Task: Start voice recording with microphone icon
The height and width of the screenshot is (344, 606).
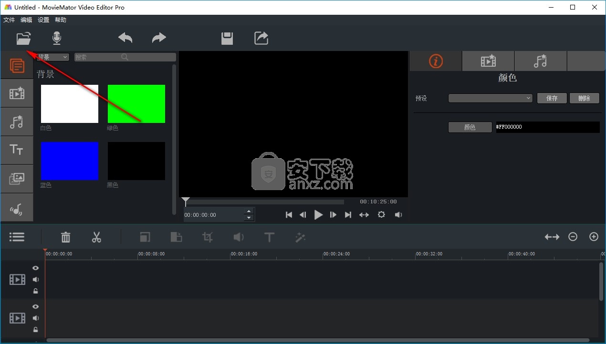Action: (57, 38)
